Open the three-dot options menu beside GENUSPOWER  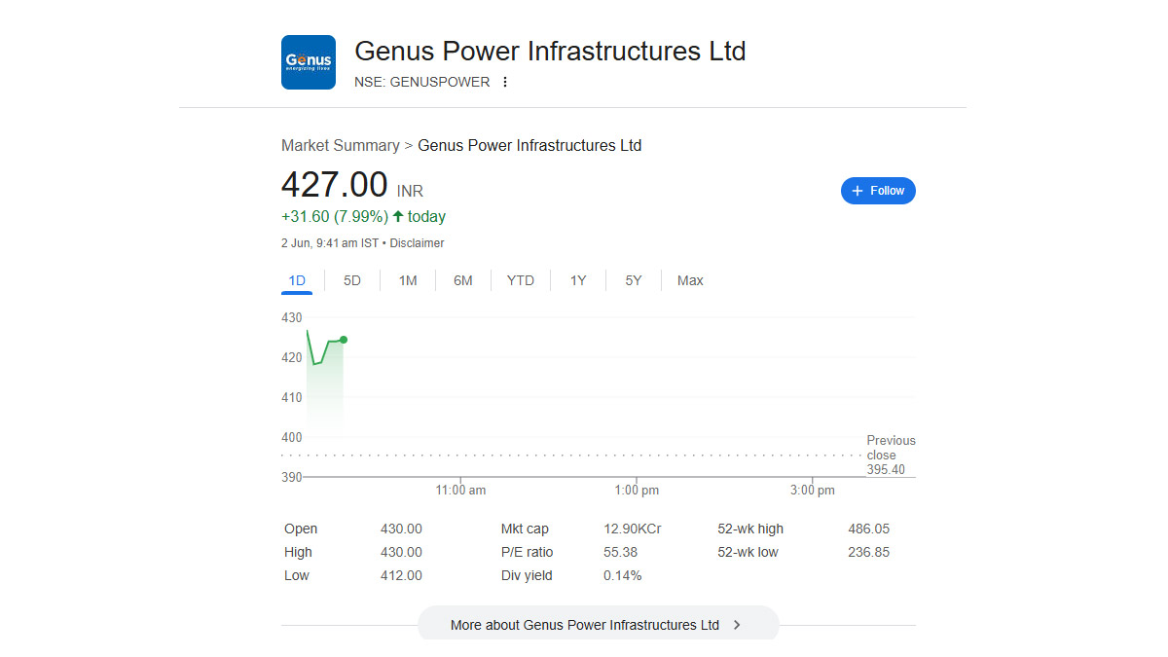(x=504, y=82)
